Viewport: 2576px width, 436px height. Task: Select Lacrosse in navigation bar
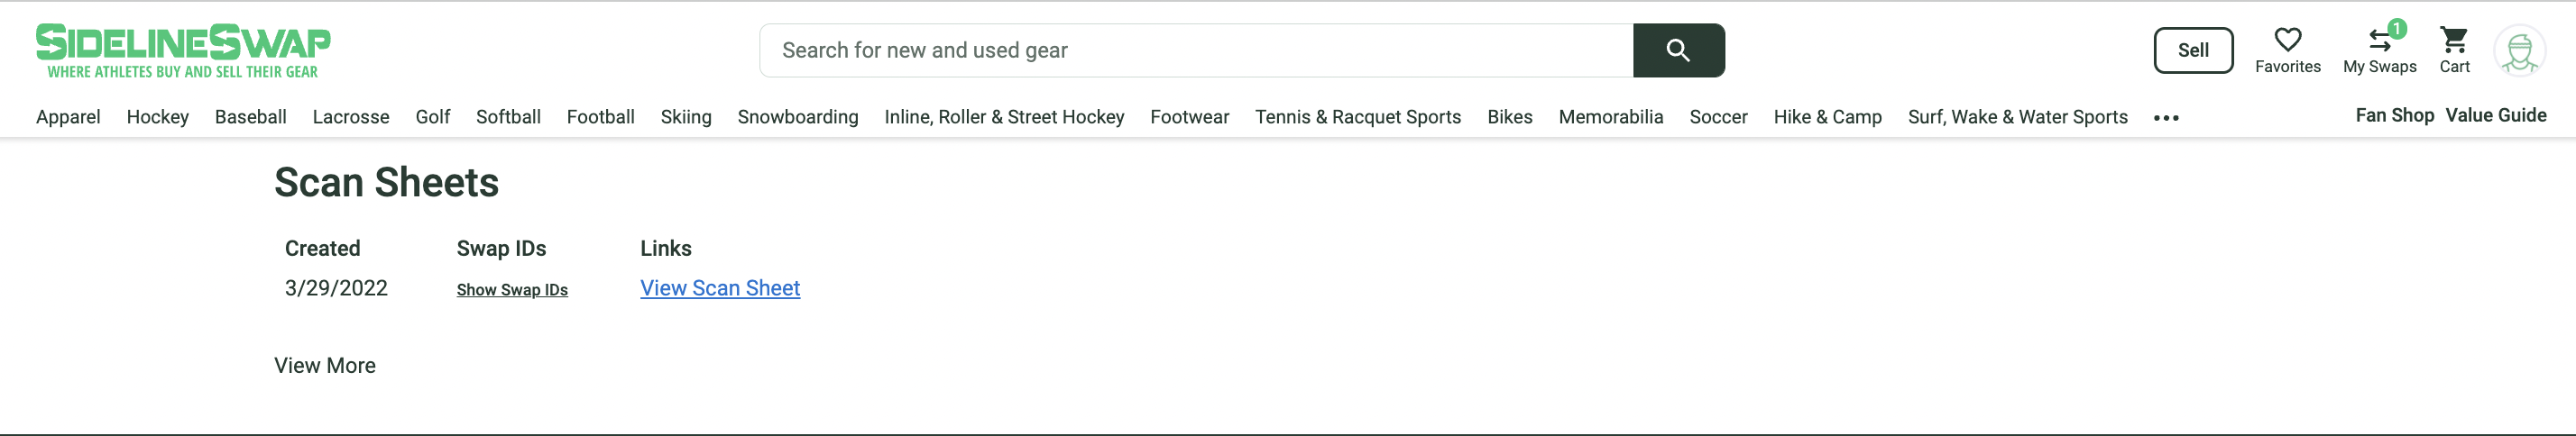click(351, 117)
